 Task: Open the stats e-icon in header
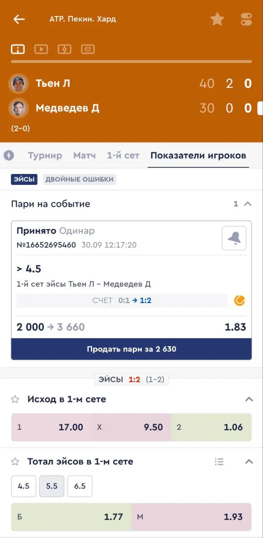88,49
